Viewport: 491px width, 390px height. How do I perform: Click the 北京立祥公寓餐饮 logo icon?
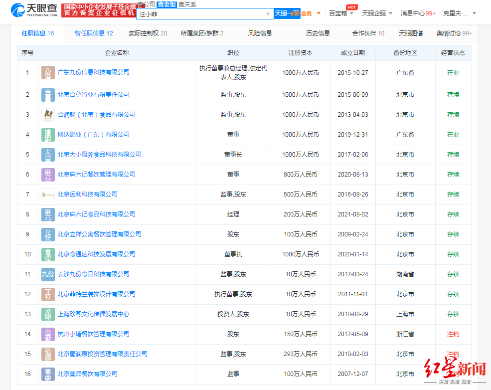48,234
